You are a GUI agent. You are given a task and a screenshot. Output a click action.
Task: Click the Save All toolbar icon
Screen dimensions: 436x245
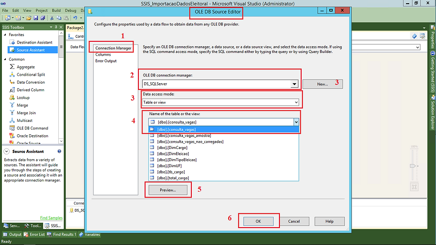43,18
